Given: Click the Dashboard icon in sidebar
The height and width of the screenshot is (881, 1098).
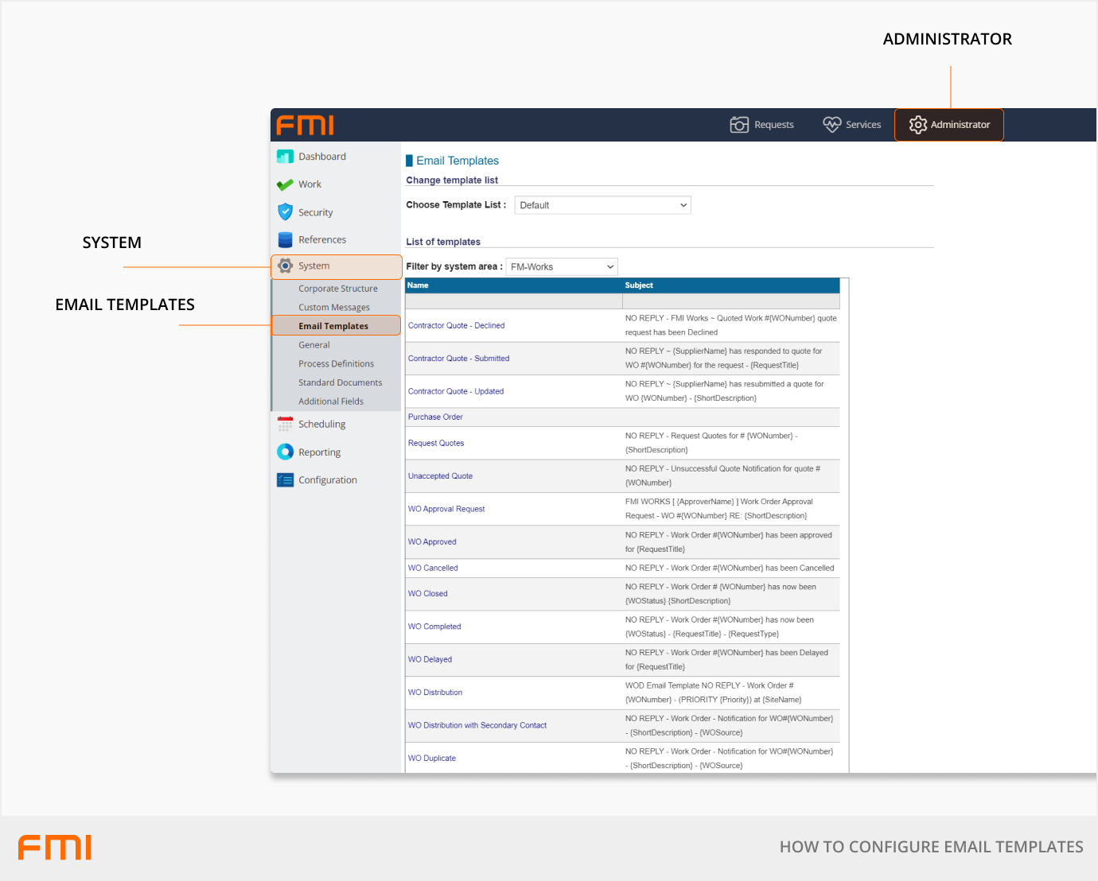Looking at the screenshot, I should 285,157.
